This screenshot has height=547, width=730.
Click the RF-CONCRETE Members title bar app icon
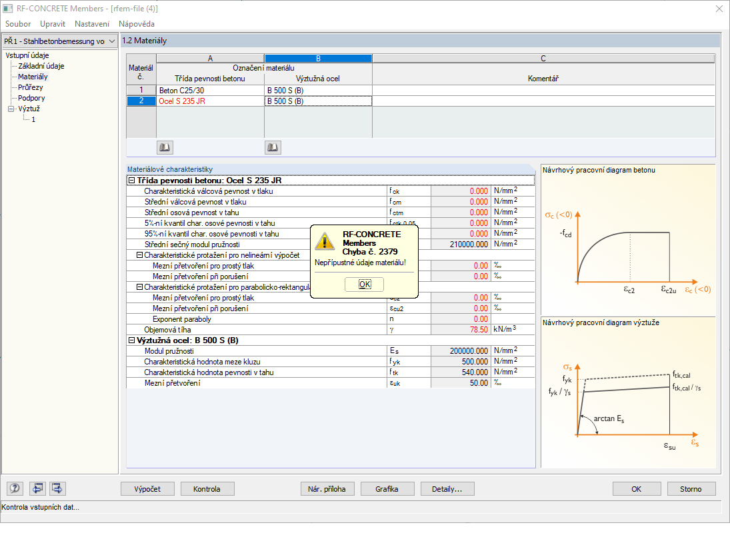tap(8, 9)
